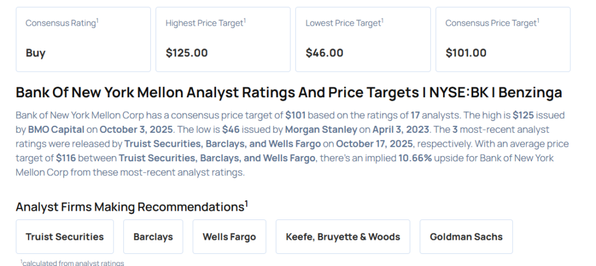Click the Bank Of New York Mellon heading
The width and height of the screenshot is (596, 266).
pyautogui.click(x=289, y=93)
